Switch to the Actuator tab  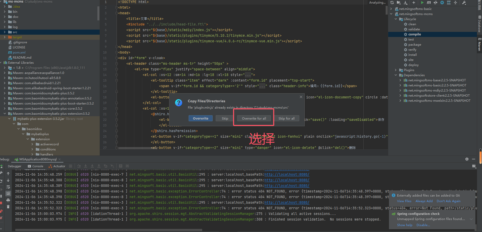[x=57, y=166]
